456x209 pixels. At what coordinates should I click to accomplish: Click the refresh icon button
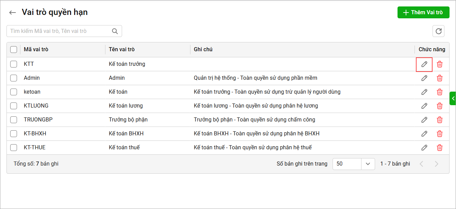tap(439, 31)
